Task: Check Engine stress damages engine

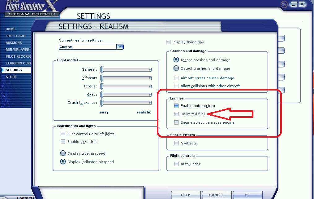Action: [176, 122]
